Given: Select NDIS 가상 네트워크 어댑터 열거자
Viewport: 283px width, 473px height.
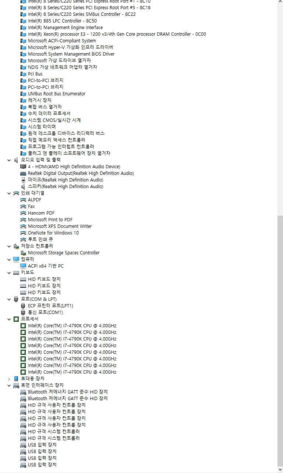Looking at the screenshot, I should click(x=63, y=67).
